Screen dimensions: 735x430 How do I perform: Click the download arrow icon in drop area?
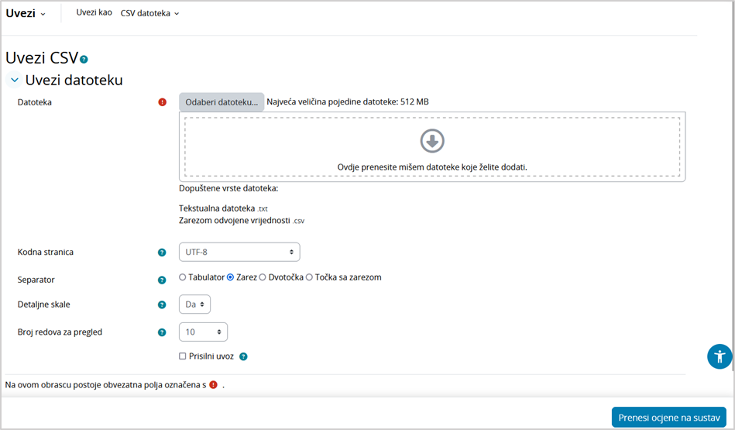point(432,141)
